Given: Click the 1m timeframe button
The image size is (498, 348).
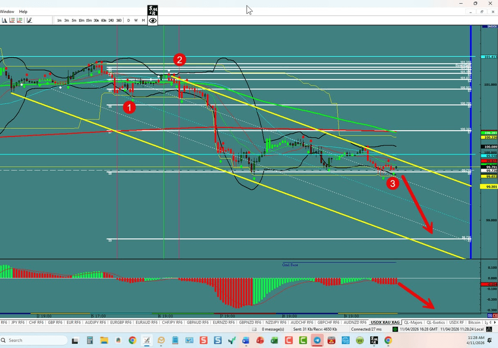Looking at the screenshot, I should click(59, 20).
